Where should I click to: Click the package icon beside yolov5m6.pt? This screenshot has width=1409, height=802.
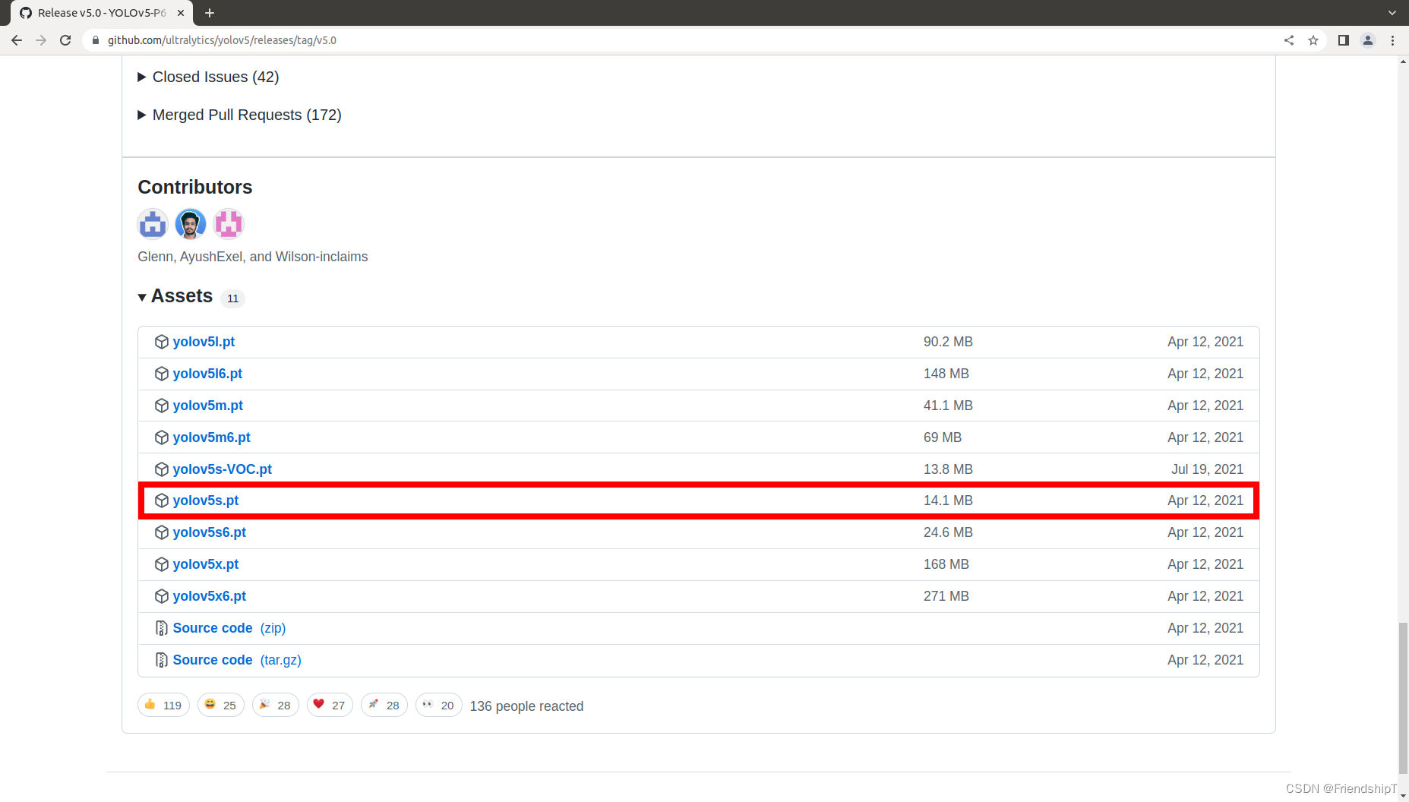pos(161,437)
